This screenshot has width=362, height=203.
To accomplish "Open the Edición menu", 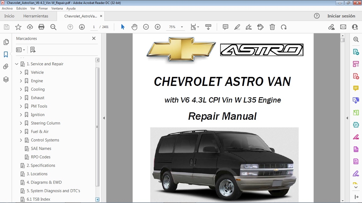I will (21, 8).
